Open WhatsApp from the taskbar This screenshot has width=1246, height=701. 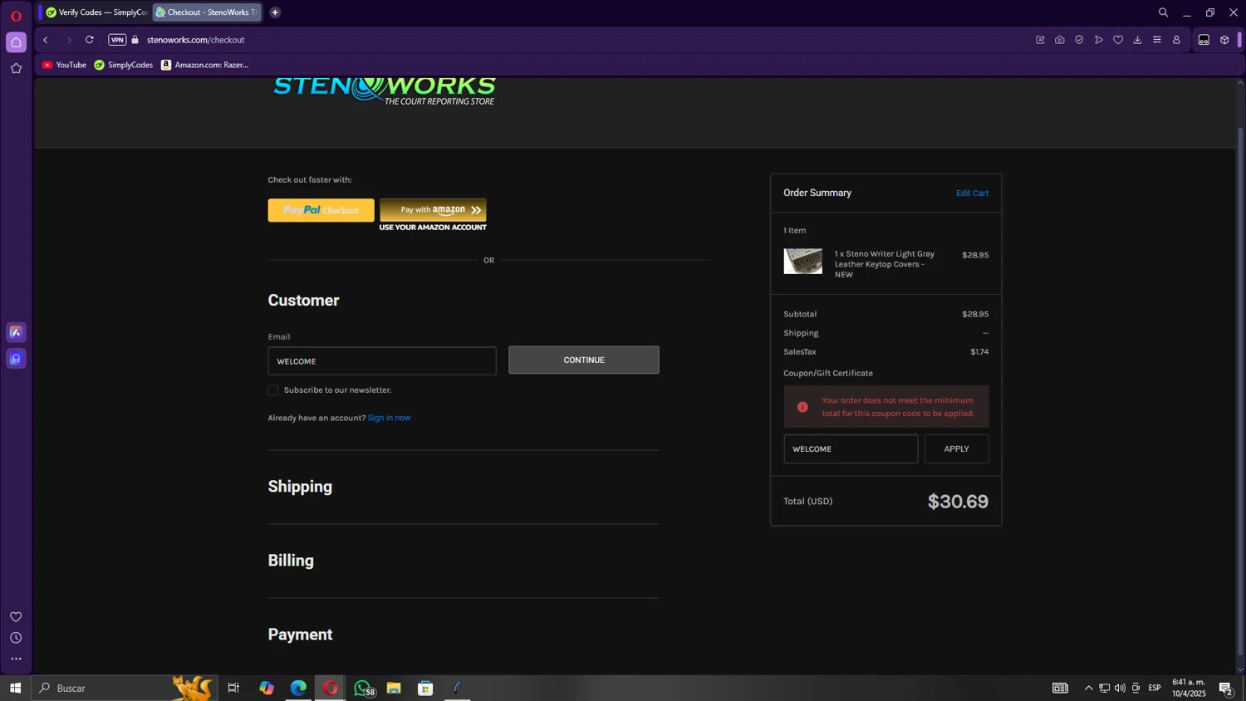click(x=362, y=688)
